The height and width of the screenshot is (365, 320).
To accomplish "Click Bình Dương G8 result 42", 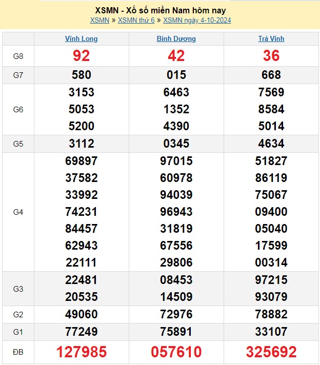I will point(176,56).
